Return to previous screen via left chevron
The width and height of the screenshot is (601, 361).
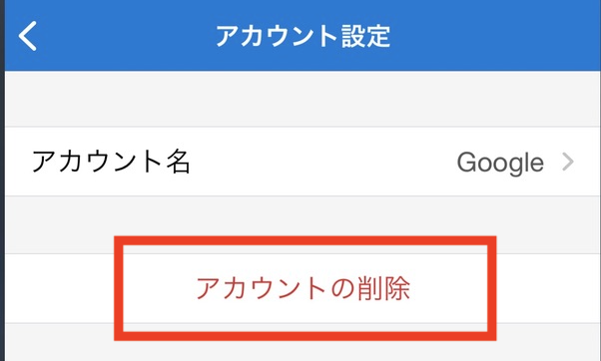(28, 36)
